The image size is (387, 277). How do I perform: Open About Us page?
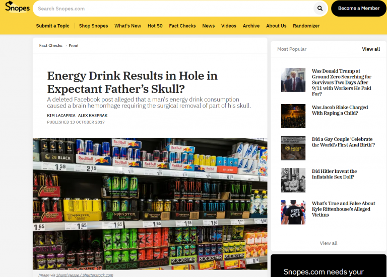click(276, 26)
